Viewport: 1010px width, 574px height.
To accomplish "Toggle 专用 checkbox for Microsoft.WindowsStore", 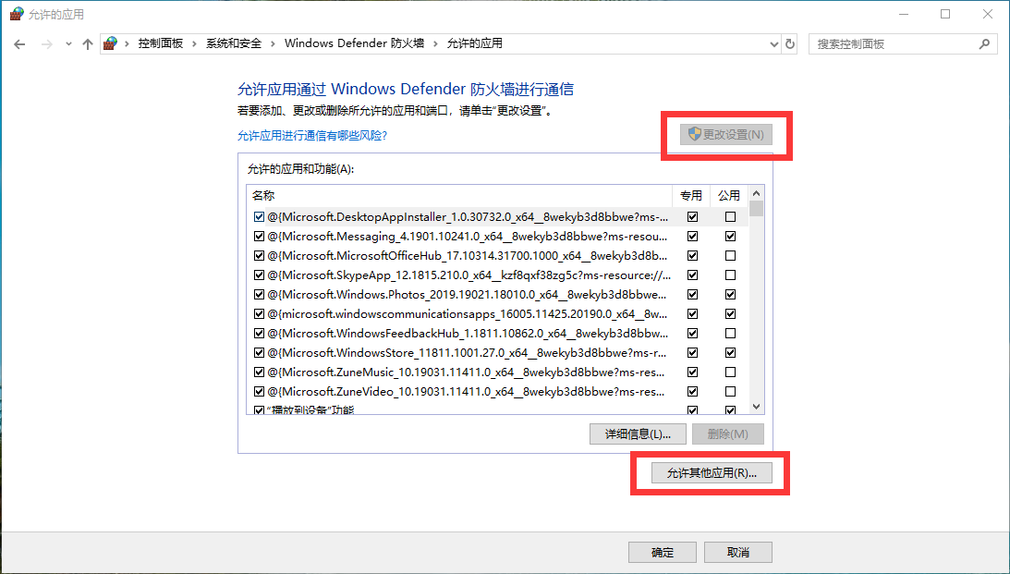I will 692,352.
